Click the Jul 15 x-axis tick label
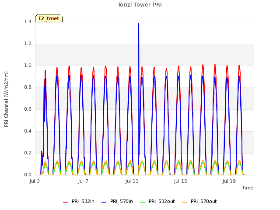The height and width of the screenshot is (210, 280). [181, 181]
